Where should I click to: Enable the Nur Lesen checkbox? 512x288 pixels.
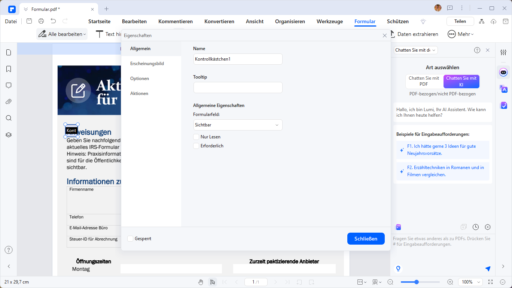196,137
